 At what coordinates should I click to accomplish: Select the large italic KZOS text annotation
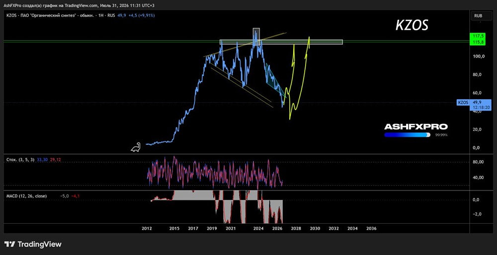[412, 26]
